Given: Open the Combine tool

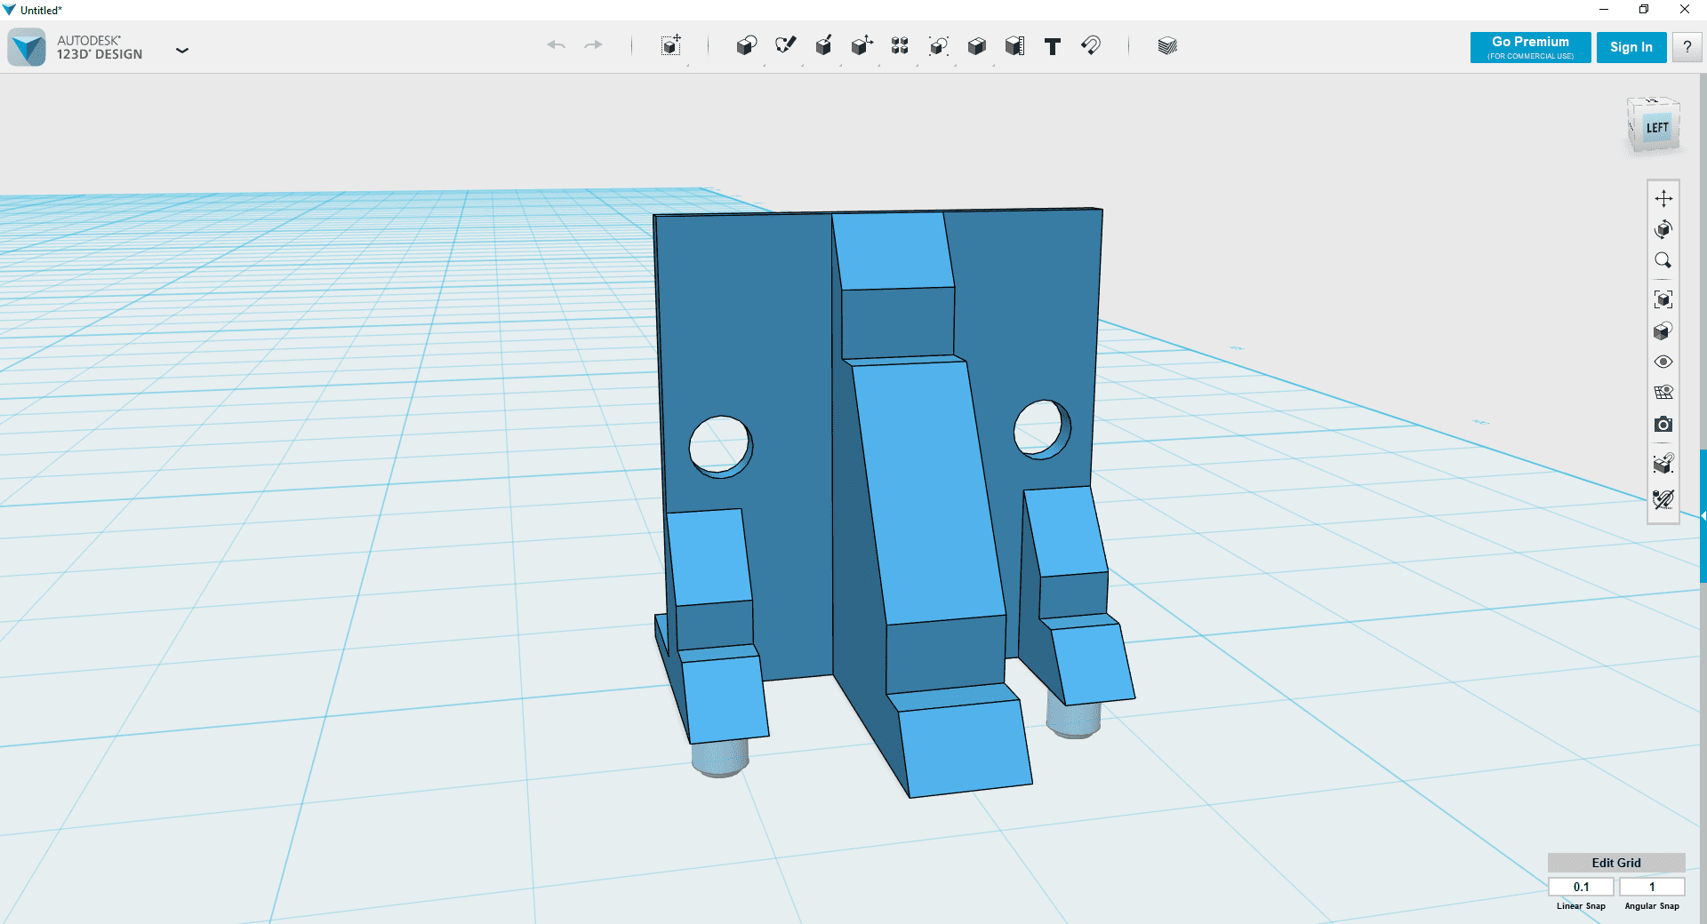Looking at the screenshot, I should [x=976, y=46].
